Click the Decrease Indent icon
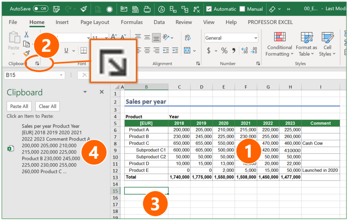Screen dimensions: 348x220 pos(166,51)
